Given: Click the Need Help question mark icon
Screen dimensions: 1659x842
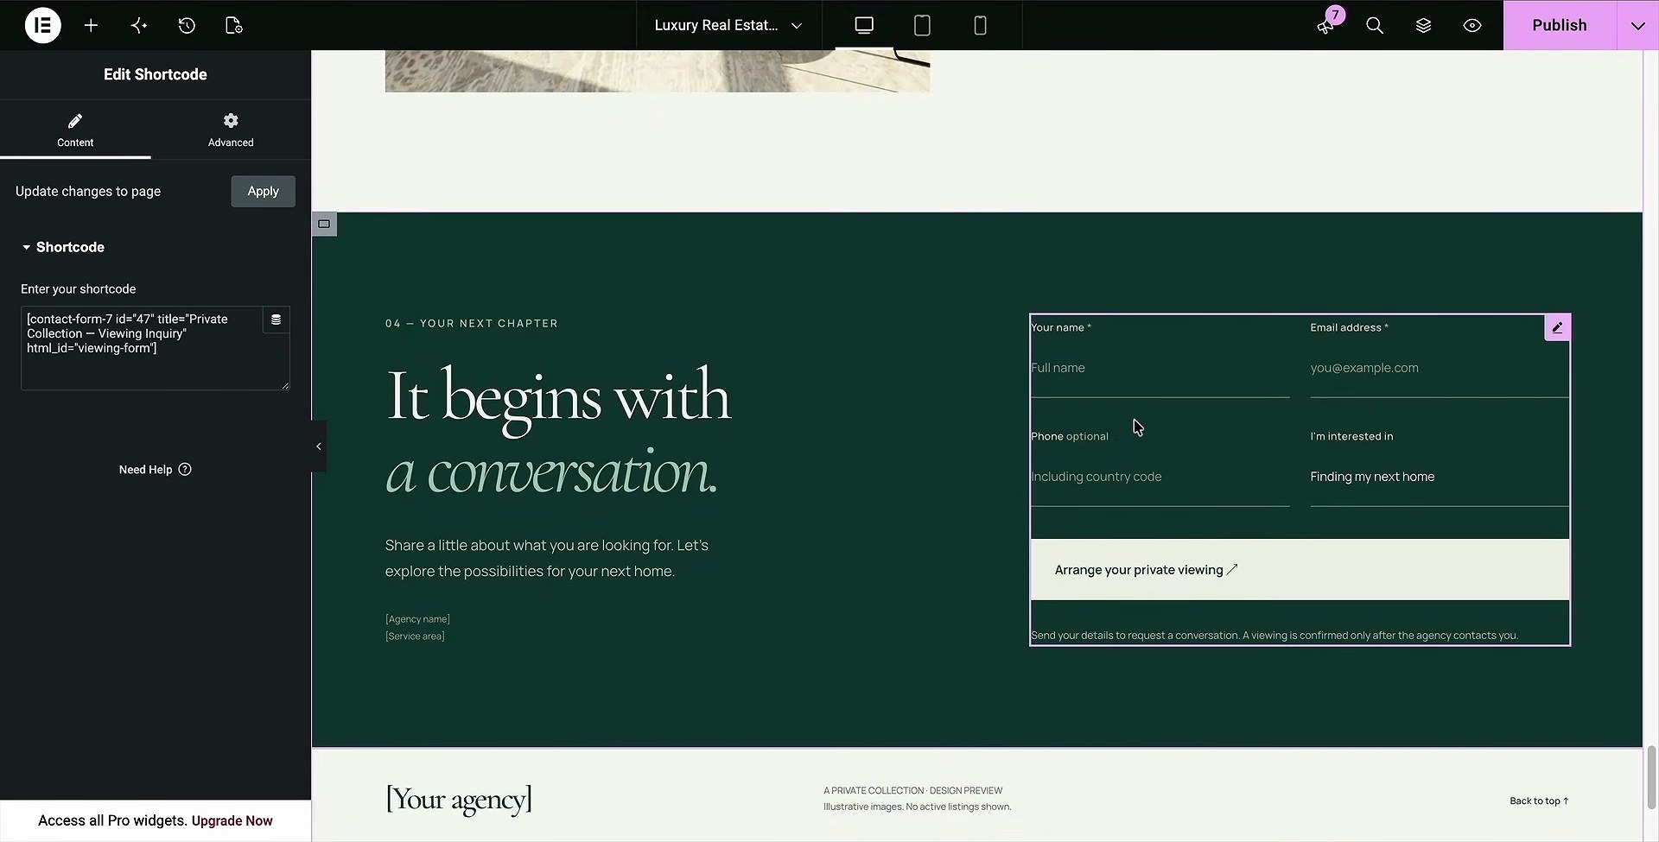Looking at the screenshot, I should point(185,469).
